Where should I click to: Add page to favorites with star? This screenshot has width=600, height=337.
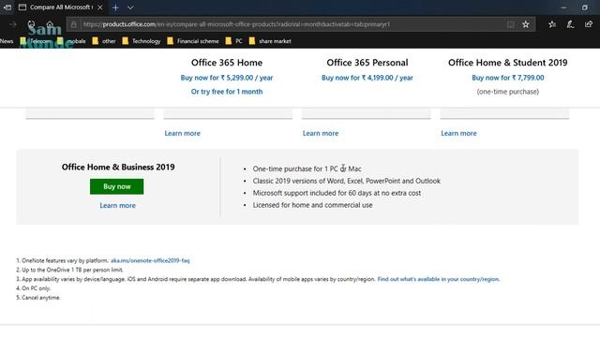pyautogui.click(x=526, y=24)
